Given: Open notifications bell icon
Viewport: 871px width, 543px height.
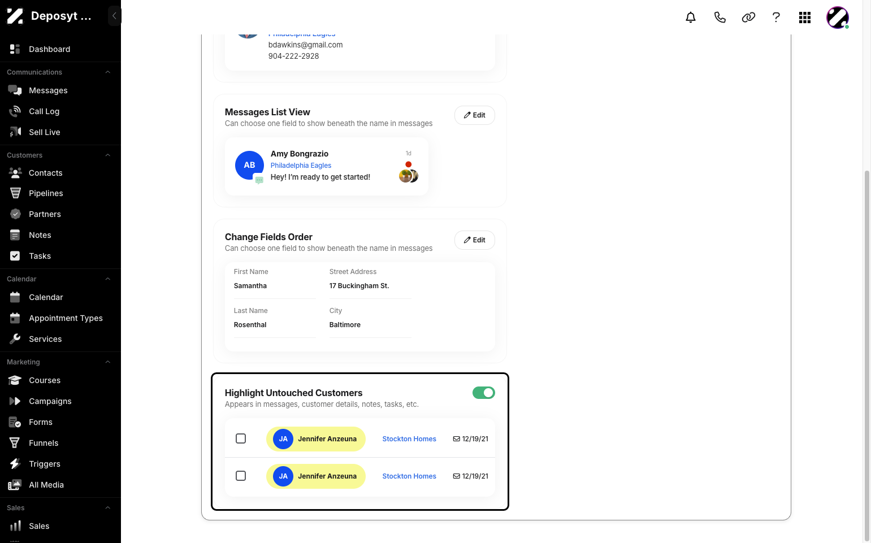Looking at the screenshot, I should point(691,18).
